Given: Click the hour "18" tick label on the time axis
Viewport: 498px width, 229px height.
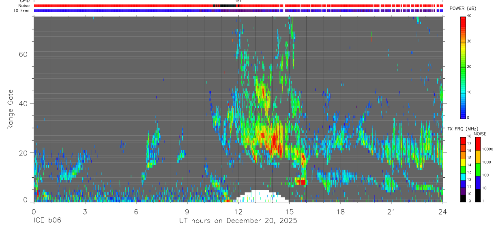Looking at the screenshot, I should tap(340, 211).
